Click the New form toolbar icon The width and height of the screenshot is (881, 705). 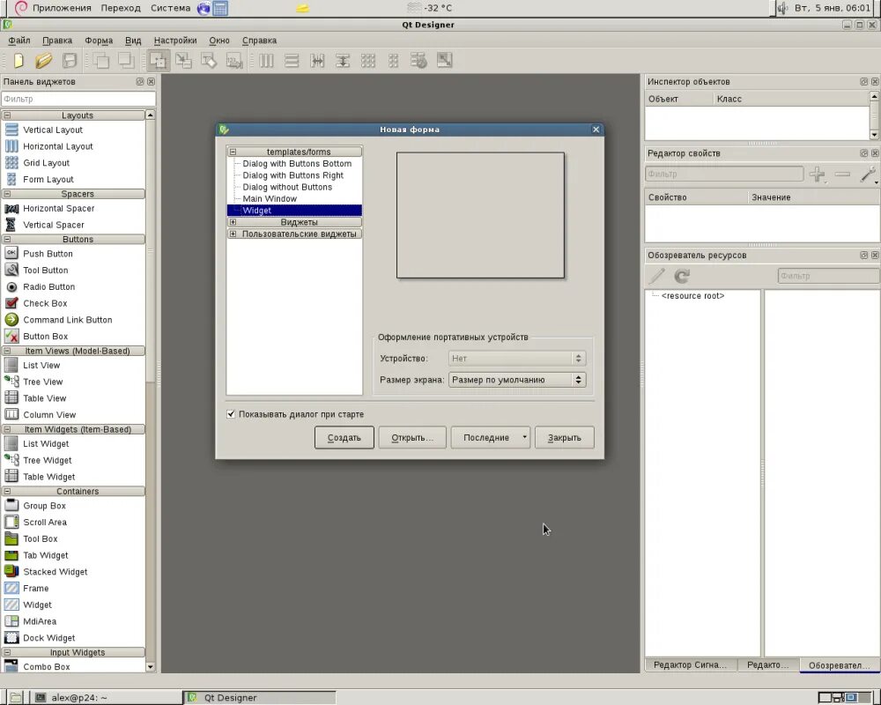tap(19, 60)
